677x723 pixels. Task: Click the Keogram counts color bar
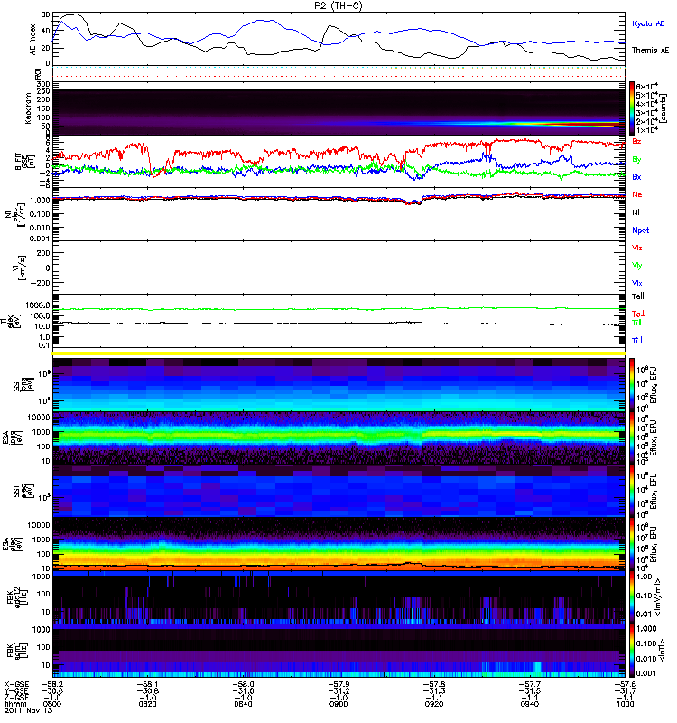(634, 108)
